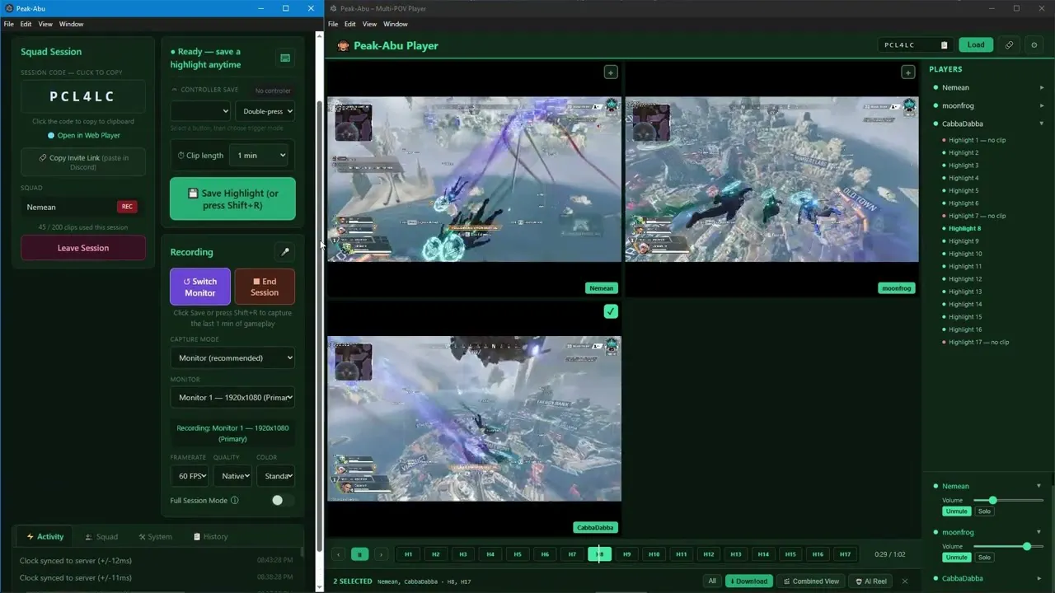Open keyboard shortcut icon beside Ready status
Image resolution: width=1055 pixels, height=593 pixels.
(x=285, y=58)
